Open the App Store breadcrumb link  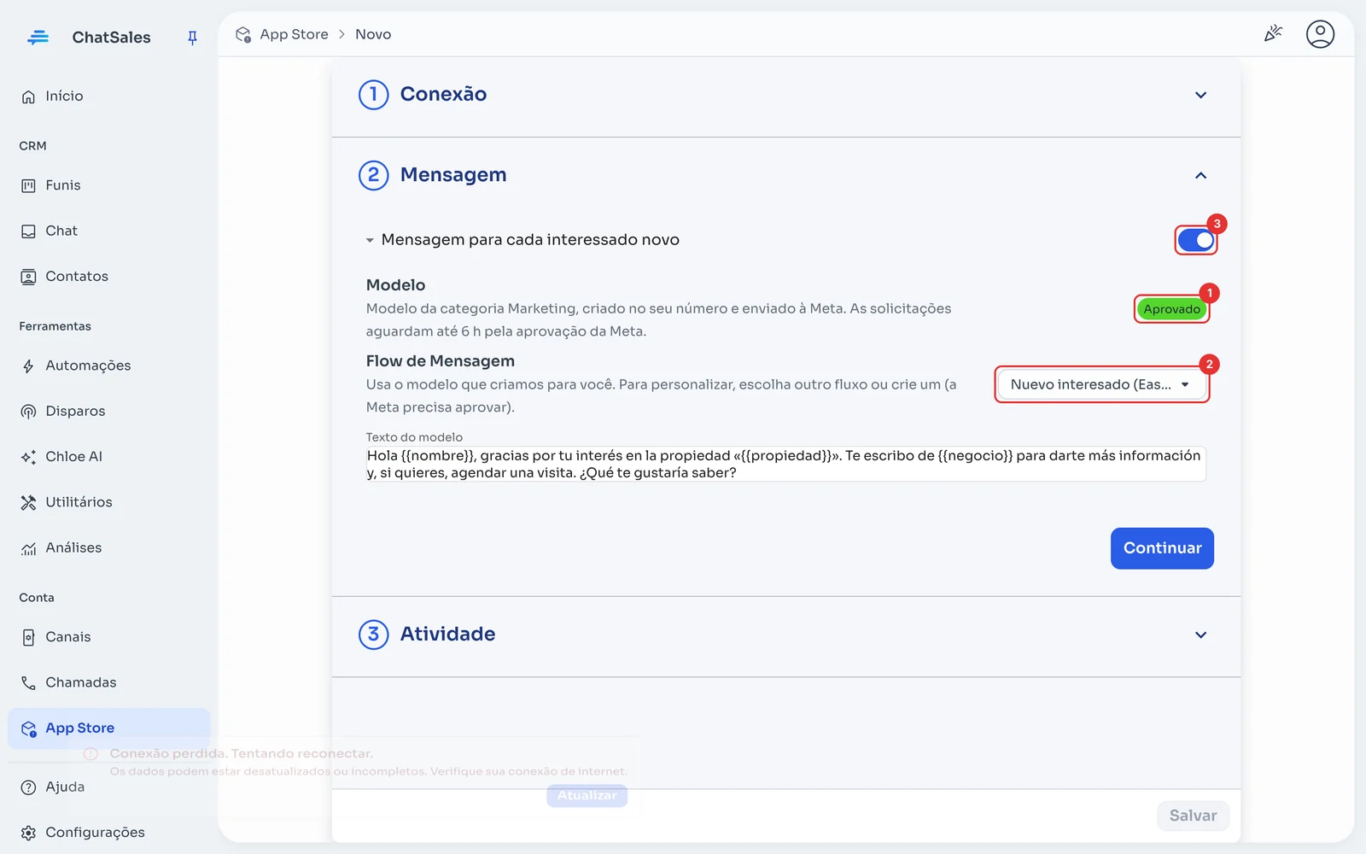tap(294, 34)
